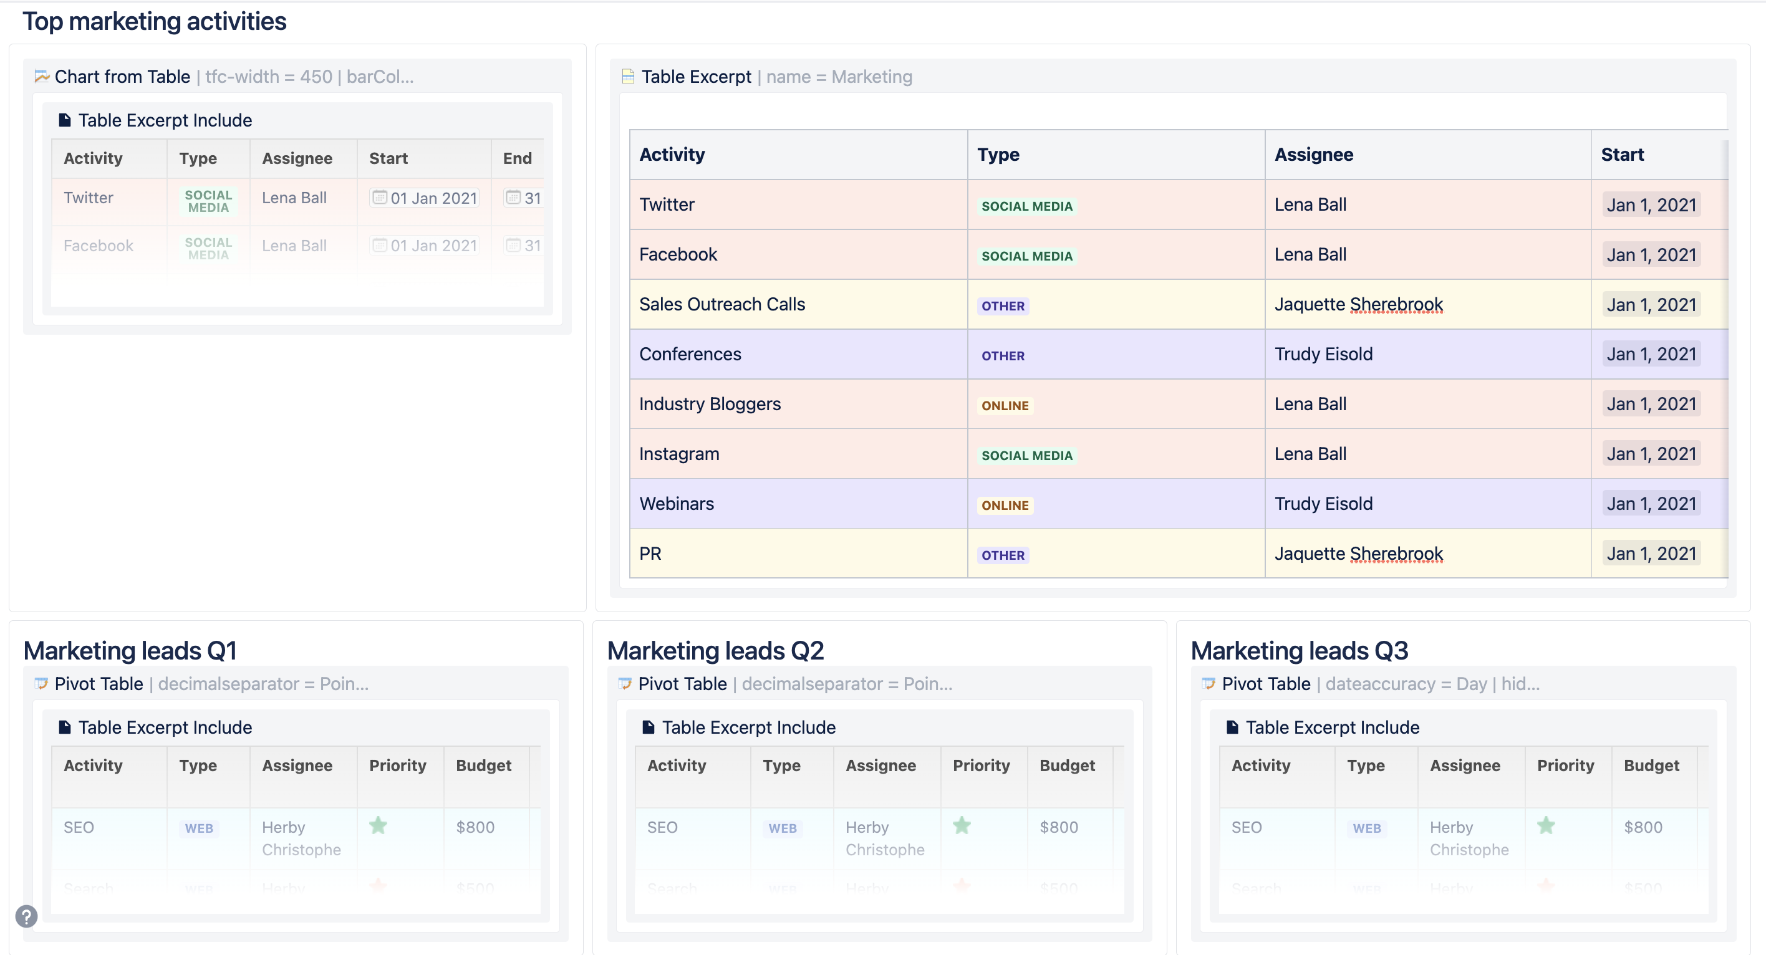This screenshot has width=1766, height=955.
Task: Select the Pivot Table icon under Marketing leads Q1
Action: coord(41,684)
